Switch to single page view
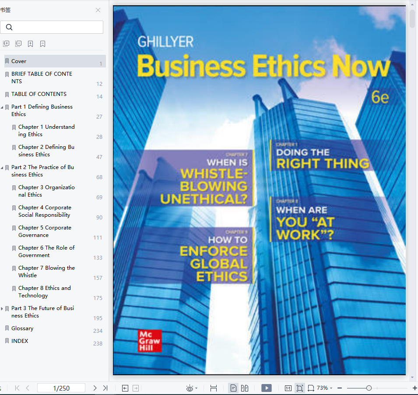The height and width of the screenshot is (395, 418). [x=233, y=388]
